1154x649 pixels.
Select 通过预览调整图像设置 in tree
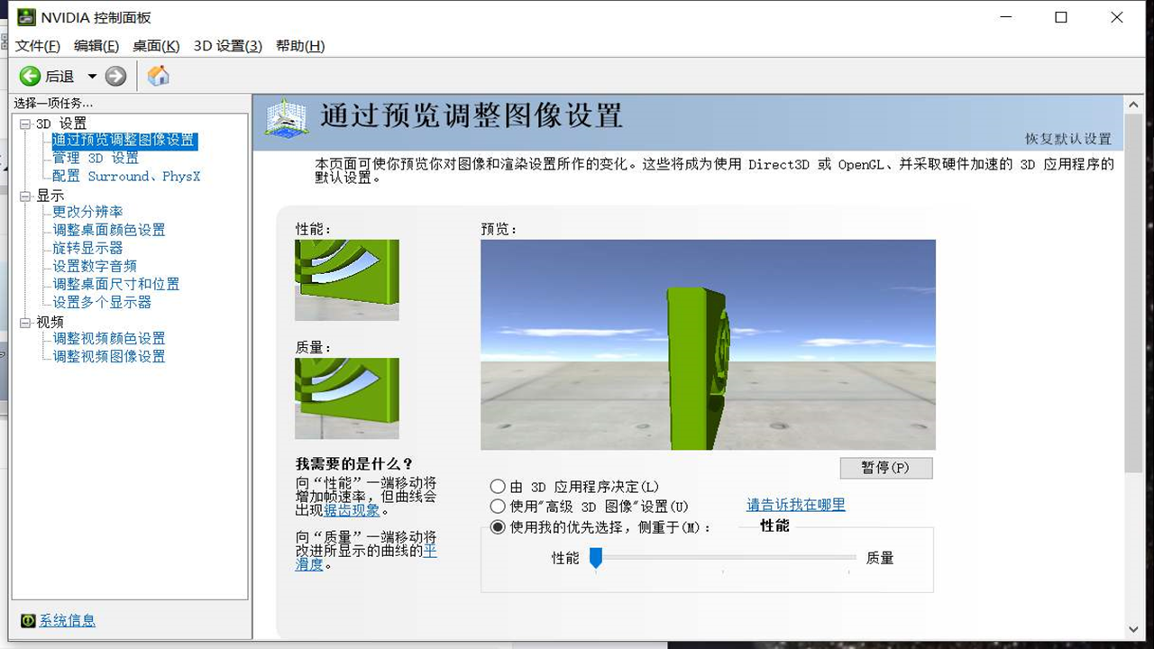124,141
